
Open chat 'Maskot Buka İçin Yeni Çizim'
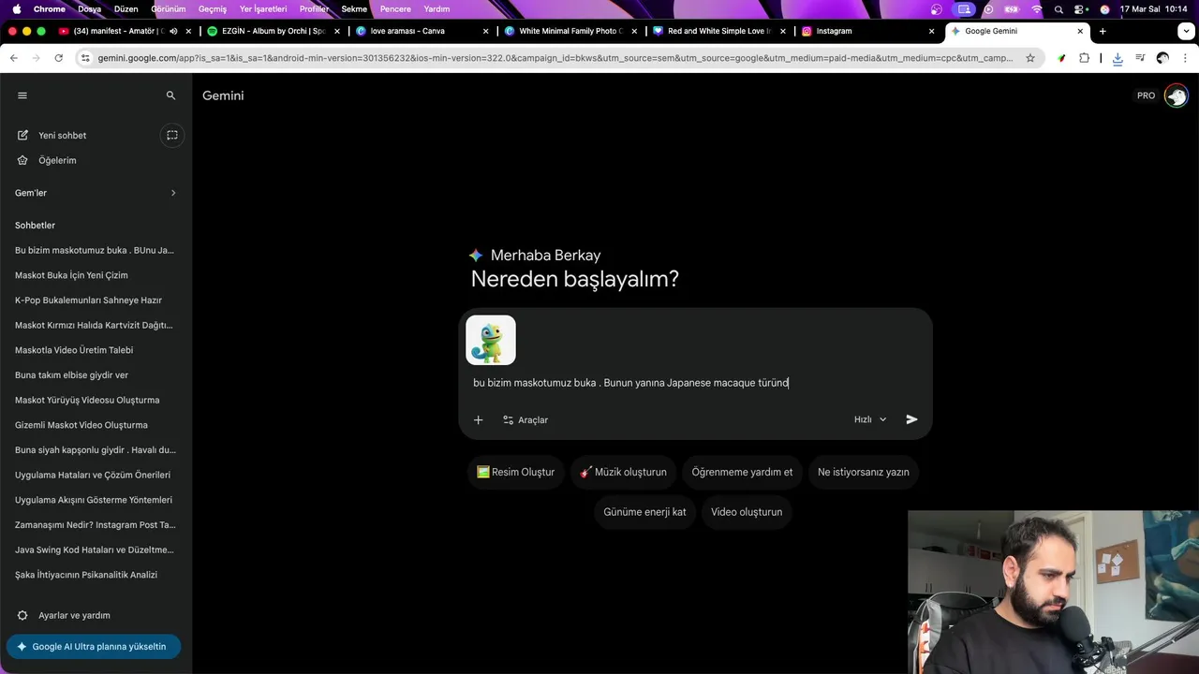[71, 275]
